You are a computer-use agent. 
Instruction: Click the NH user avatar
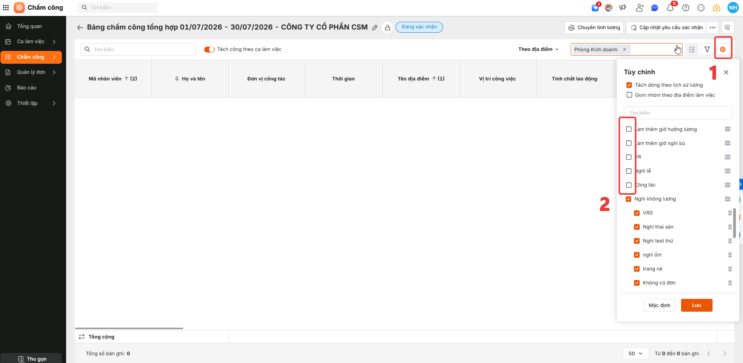[x=733, y=7]
